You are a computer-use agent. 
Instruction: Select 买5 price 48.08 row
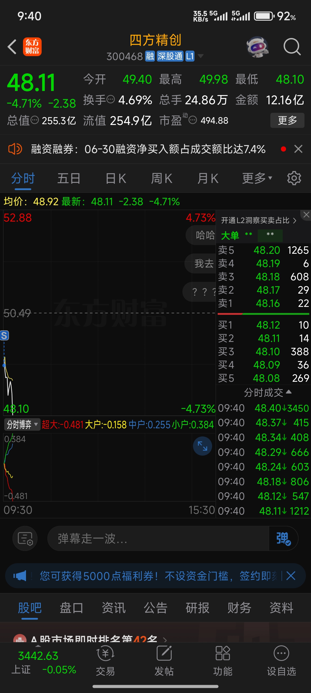pos(263,378)
